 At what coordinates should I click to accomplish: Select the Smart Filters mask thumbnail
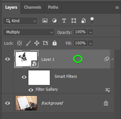pyautogui.click(x=39, y=78)
